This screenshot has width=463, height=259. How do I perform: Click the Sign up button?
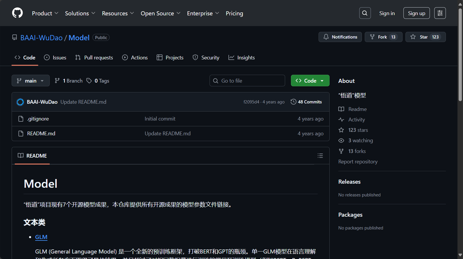(416, 13)
